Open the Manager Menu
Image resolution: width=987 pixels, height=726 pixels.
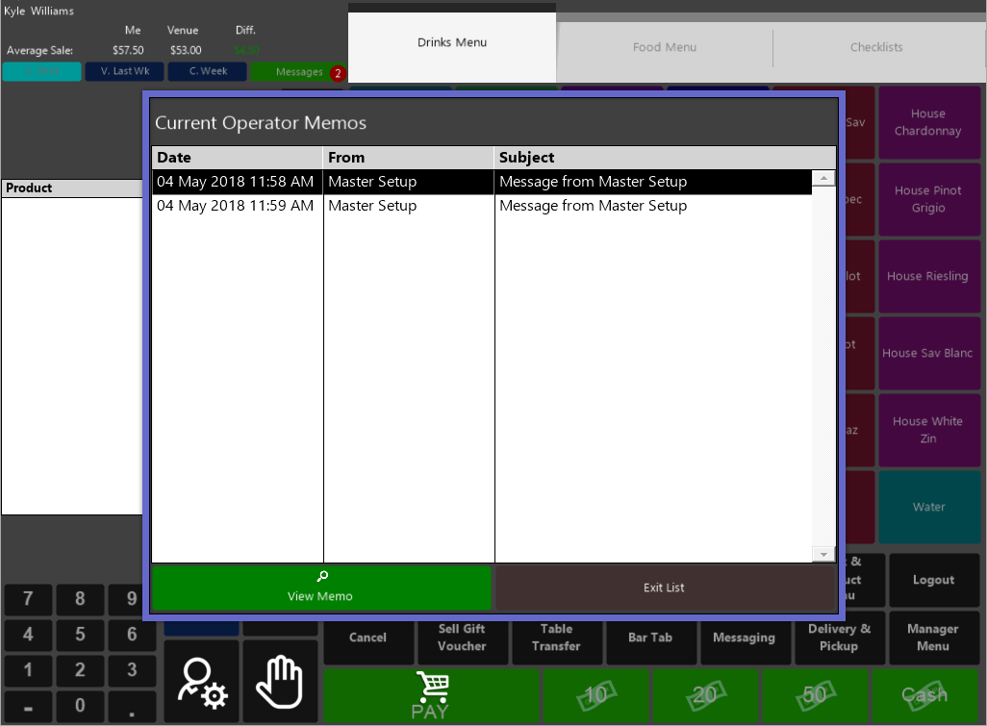(x=932, y=638)
